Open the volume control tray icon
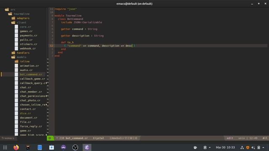The height and width of the screenshot is (151, 269). (253, 147)
